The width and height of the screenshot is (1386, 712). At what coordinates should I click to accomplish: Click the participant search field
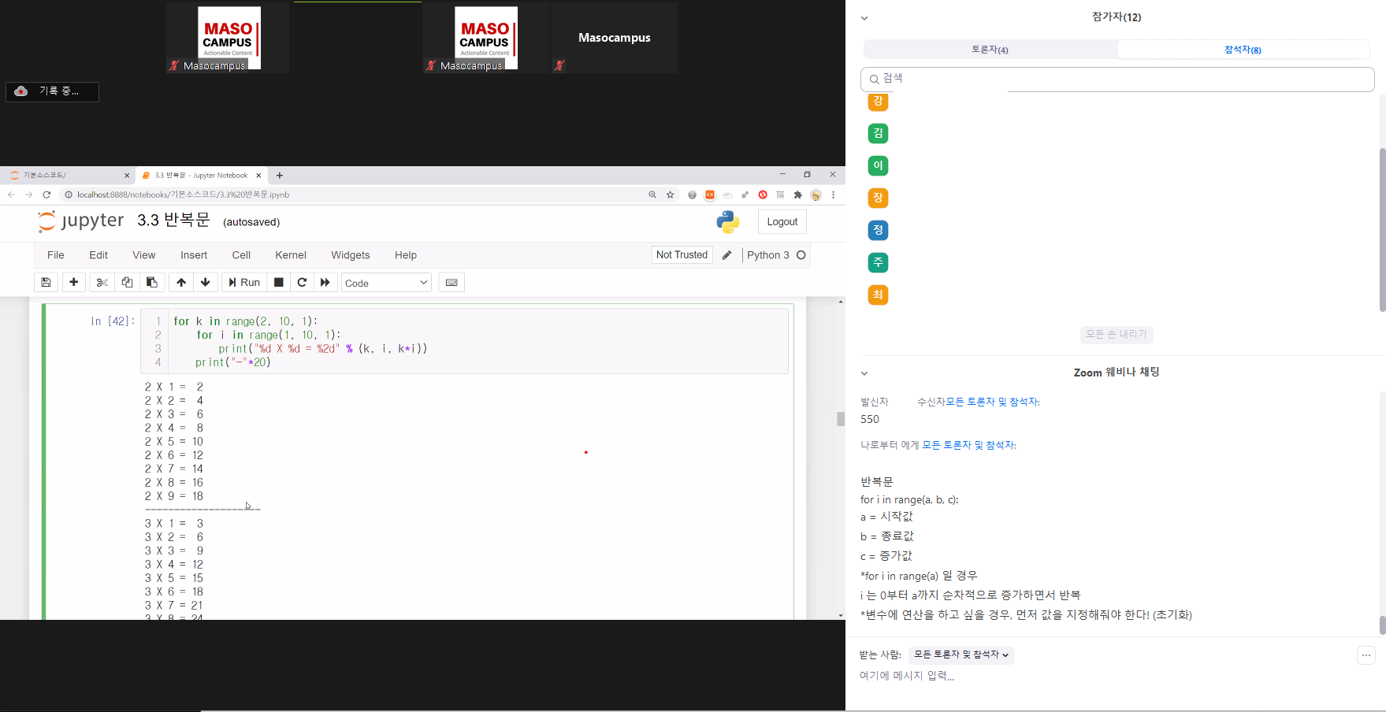point(1117,79)
